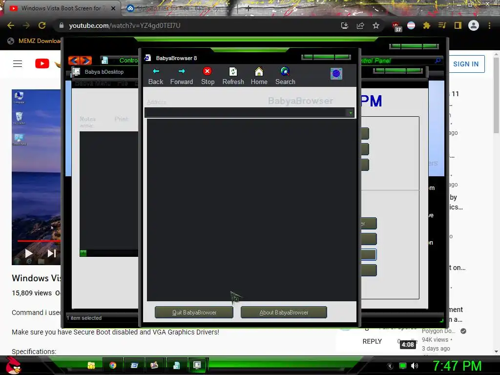500x375 pixels.
Task: Switch to the Windows Vista Boot Screen tab
Action: click(61, 8)
